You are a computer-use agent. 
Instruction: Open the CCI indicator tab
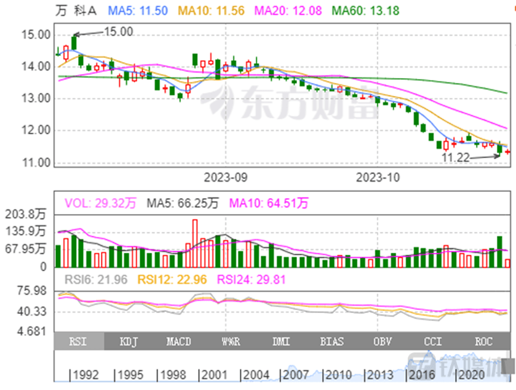434,341
